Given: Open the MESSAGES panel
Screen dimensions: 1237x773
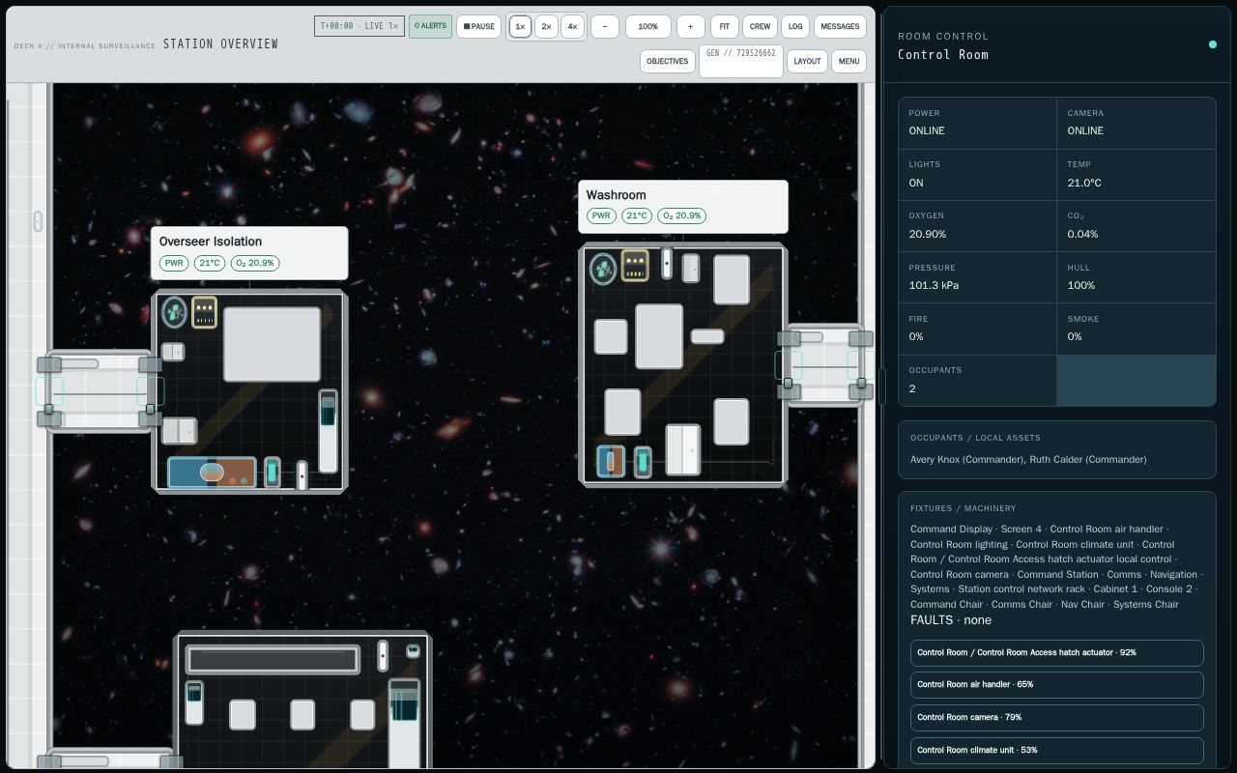Looking at the screenshot, I should pyautogui.click(x=840, y=26).
